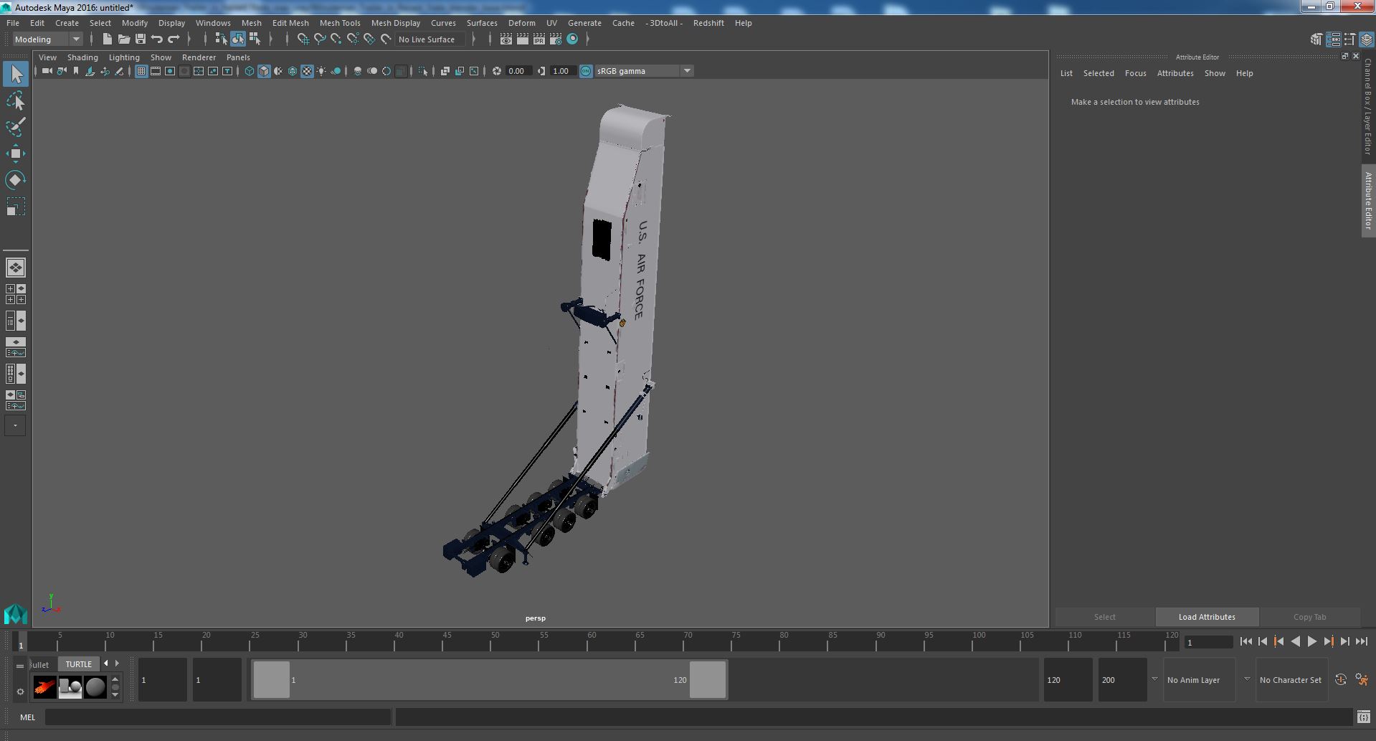Undo the last action
This screenshot has height=741, width=1376.
(157, 39)
